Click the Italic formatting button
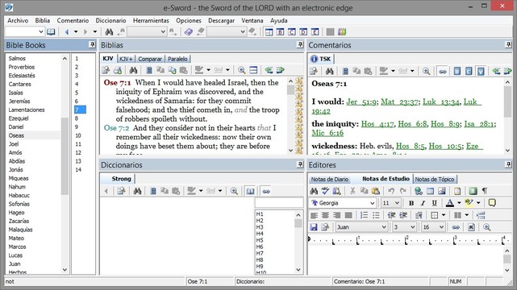The width and height of the screenshot is (517, 290). pyautogui.click(x=423, y=203)
